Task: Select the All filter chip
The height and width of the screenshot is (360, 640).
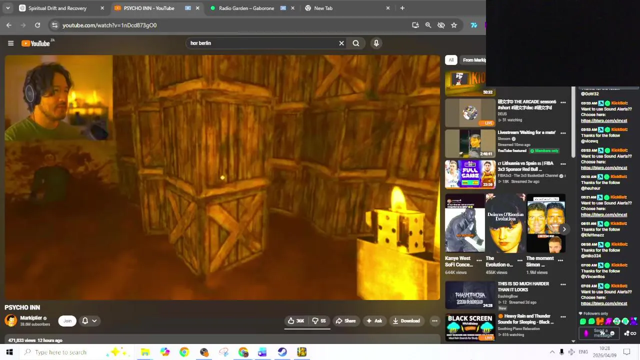Action: tap(451, 60)
